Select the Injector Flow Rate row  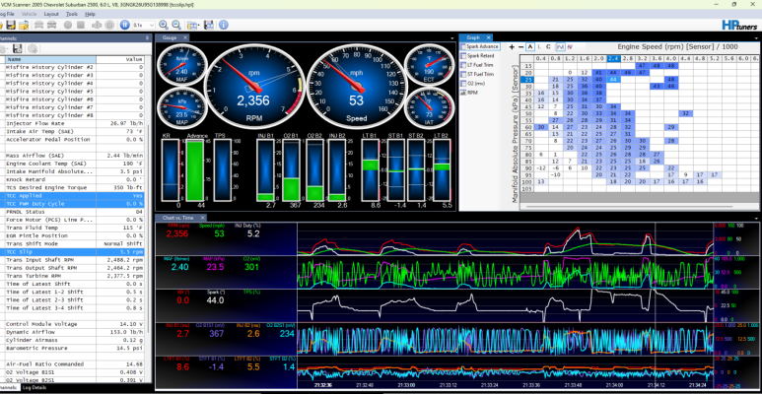[76, 123]
